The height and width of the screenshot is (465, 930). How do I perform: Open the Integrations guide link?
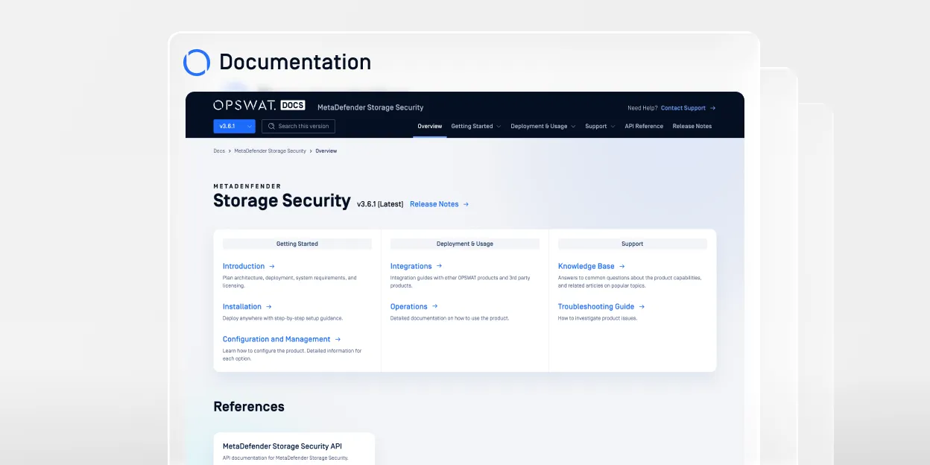click(411, 266)
